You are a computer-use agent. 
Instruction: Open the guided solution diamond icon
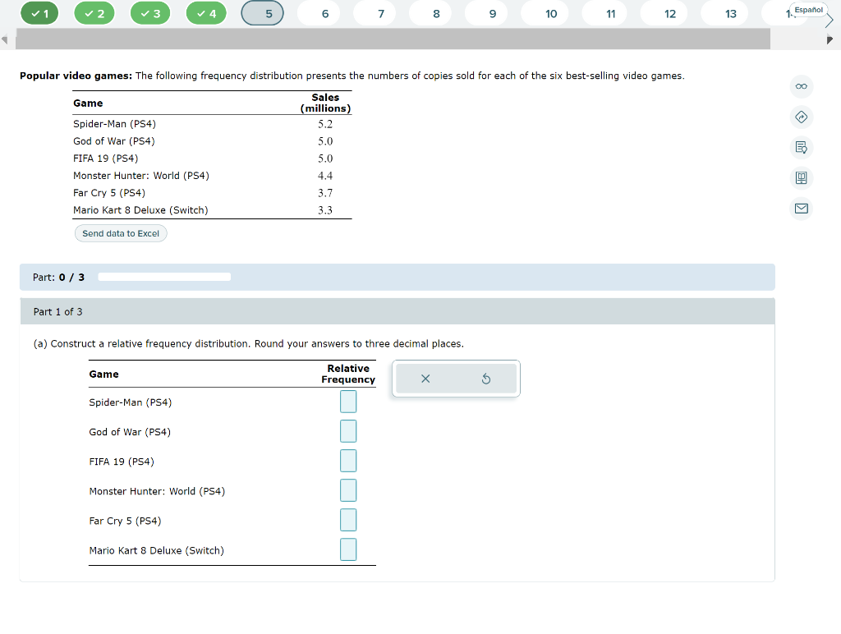802,117
